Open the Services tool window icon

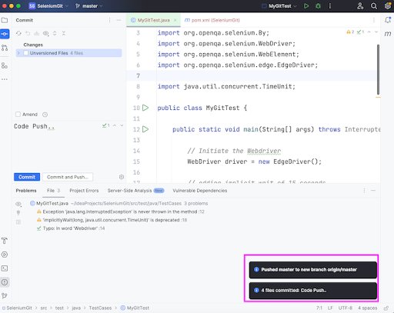pyautogui.click(x=5, y=255)
